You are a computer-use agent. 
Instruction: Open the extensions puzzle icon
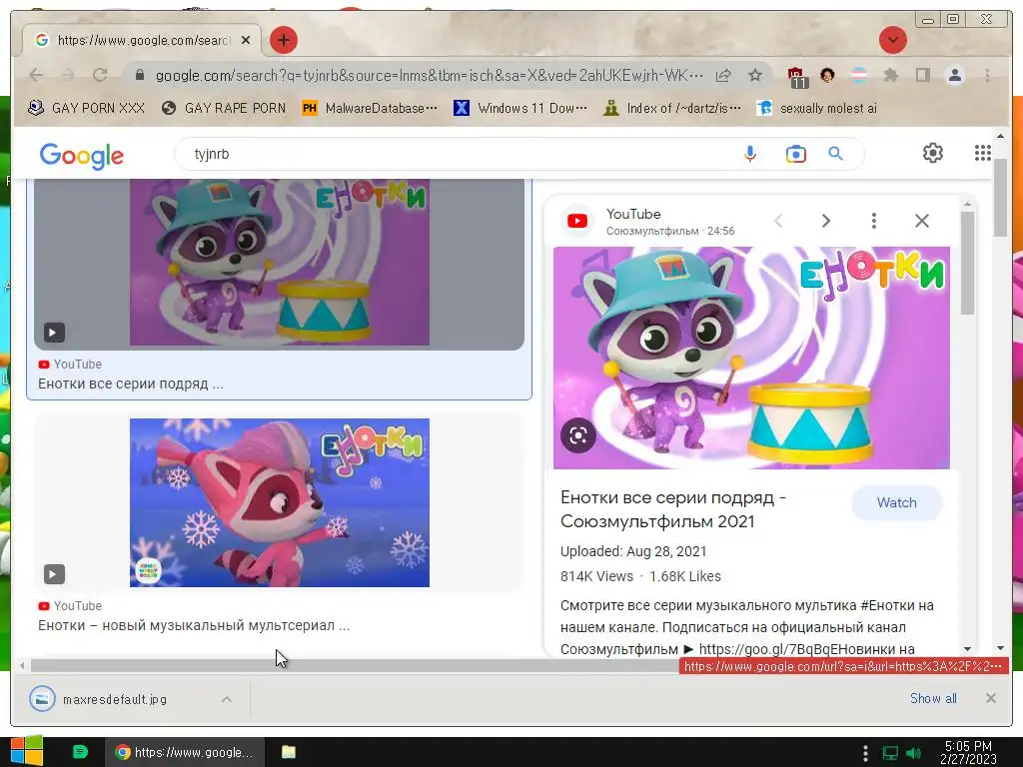click(890, 76)
